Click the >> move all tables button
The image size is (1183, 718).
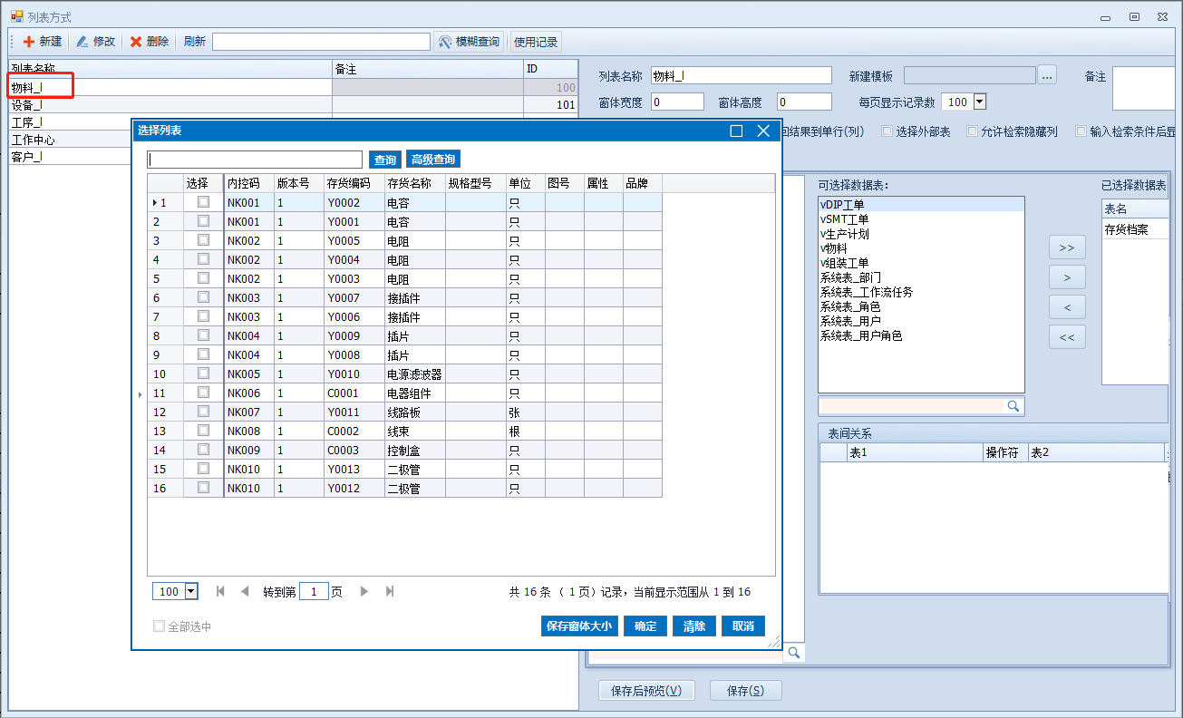[x=1067, y=247]
